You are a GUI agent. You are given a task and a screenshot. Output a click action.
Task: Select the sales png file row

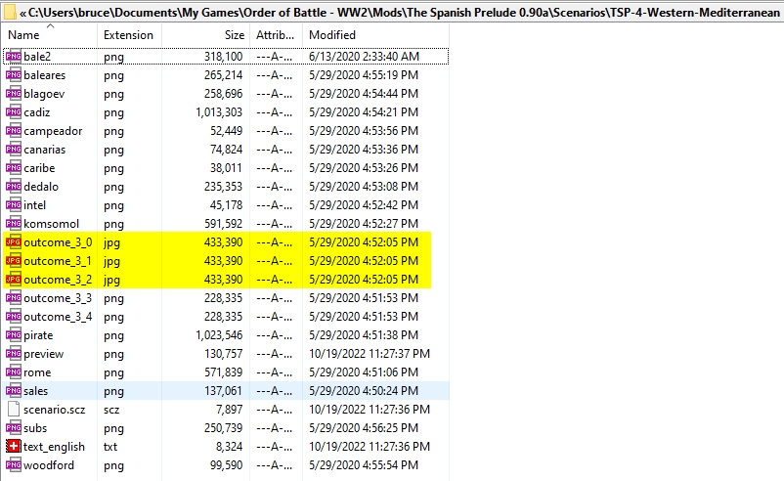(225, 391)
